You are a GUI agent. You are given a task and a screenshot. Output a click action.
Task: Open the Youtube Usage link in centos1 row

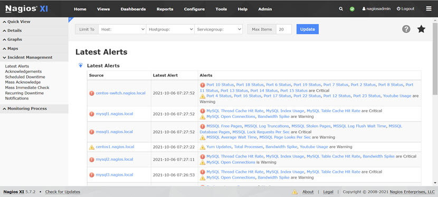pyautogui.click(x=313, y=146)
